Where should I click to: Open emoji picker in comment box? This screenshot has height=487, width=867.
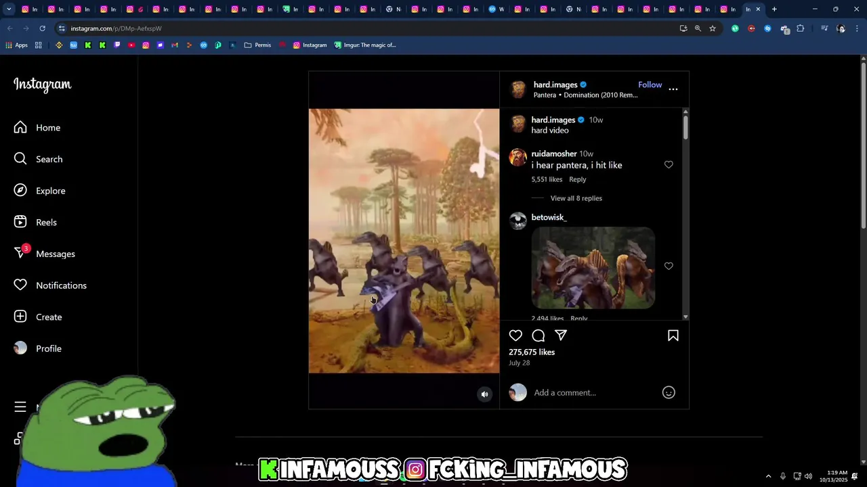click(x=669, y=392)
